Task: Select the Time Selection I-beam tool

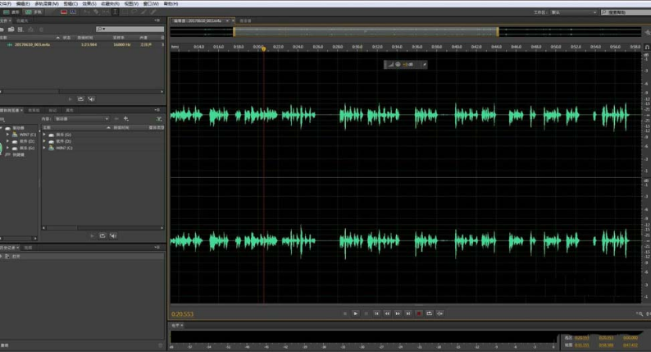Action: 116,12
